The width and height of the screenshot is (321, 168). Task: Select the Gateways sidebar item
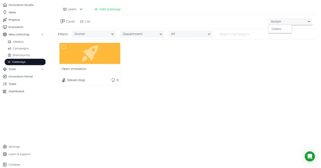tap(25, 62)
